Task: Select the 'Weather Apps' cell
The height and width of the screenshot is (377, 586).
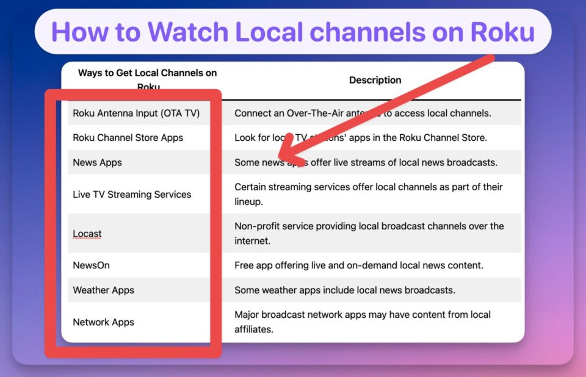Action: click(x=104, y=290)
